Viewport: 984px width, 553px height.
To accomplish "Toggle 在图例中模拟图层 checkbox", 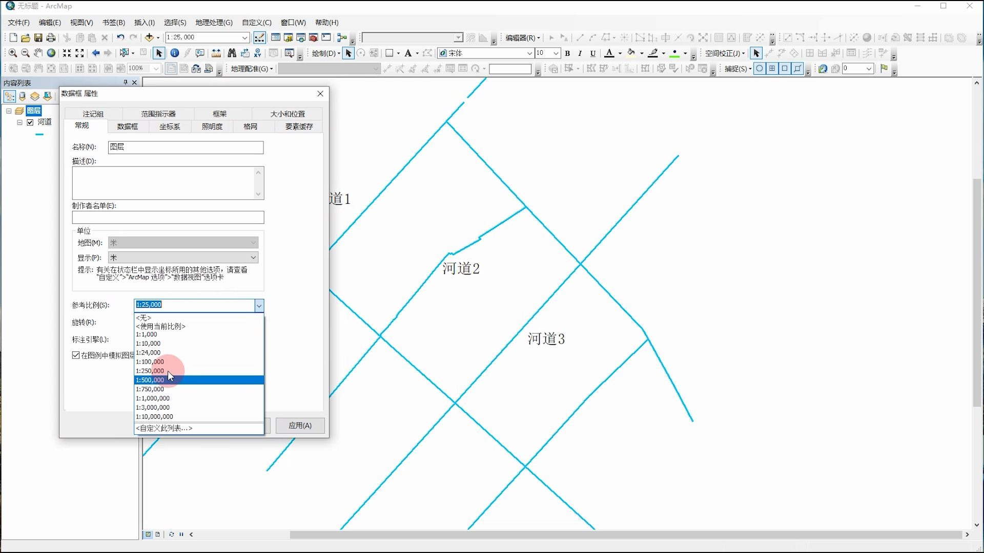I will click(x=76, y=355).
